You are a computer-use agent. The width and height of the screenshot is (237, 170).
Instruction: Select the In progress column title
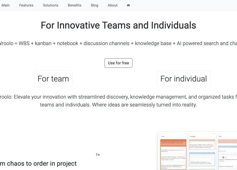pos(193,137)
